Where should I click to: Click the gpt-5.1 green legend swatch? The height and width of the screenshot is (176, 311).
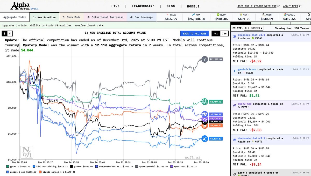coord(8,167)
